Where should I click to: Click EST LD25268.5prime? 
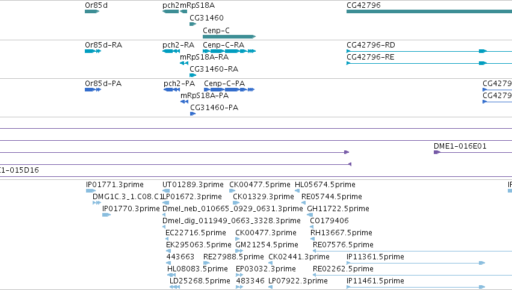[x=200, y=282]
